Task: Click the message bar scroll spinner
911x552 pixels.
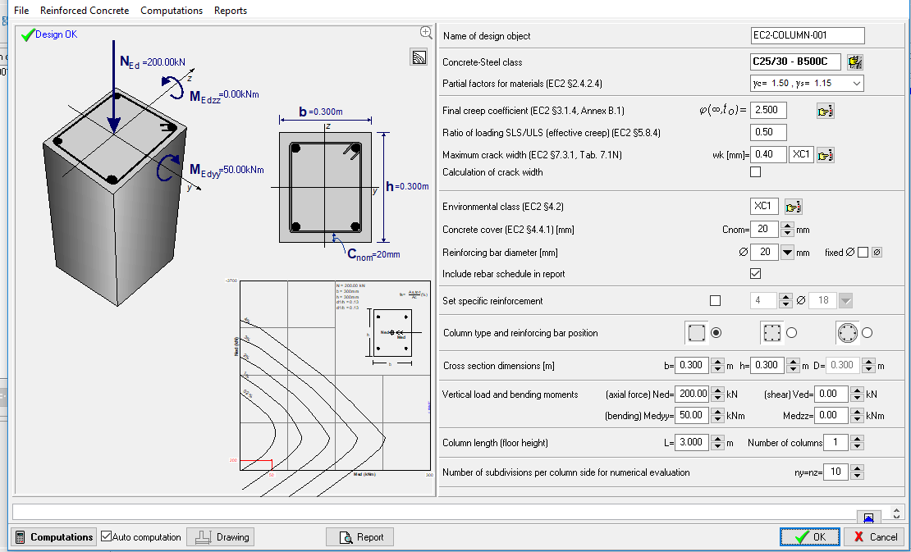Action: coord(896,513)
